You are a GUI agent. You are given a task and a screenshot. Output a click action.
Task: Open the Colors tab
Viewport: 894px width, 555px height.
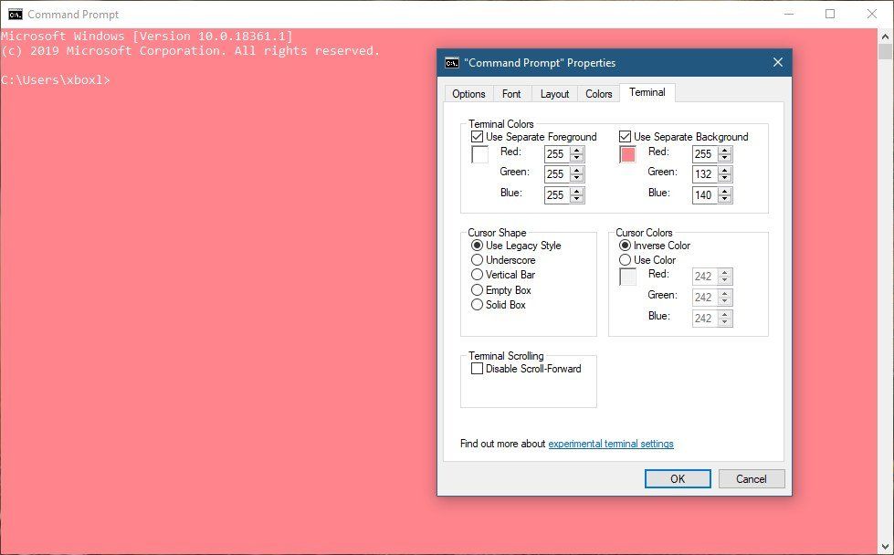tap(598, 93)
